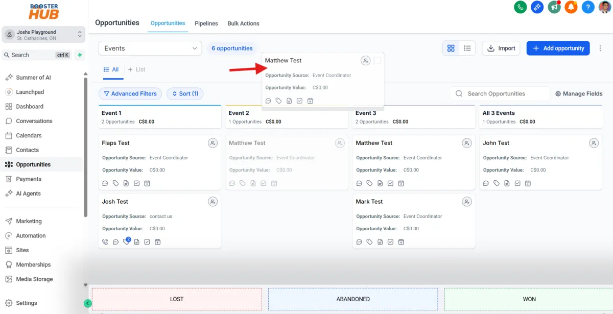Viewport: 613px width, 314px height.
Task: Expand the Sort options
Action: coord(185,93)
